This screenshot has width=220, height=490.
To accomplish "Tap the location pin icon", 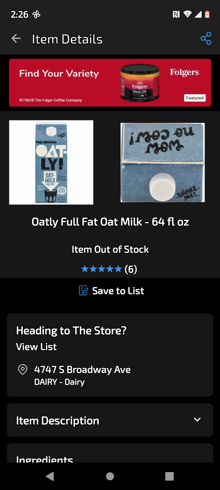I will [x=23, y=370].
